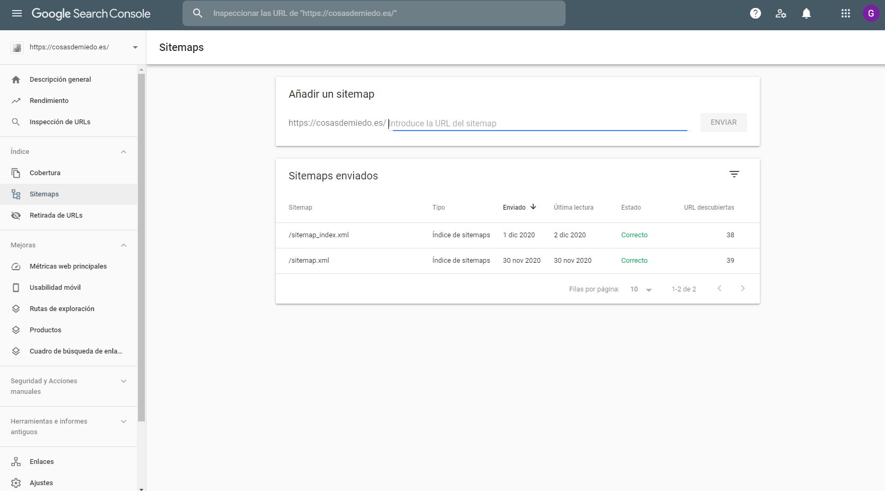Click the Sitemaps tree icon

click(x=16, y=194)
